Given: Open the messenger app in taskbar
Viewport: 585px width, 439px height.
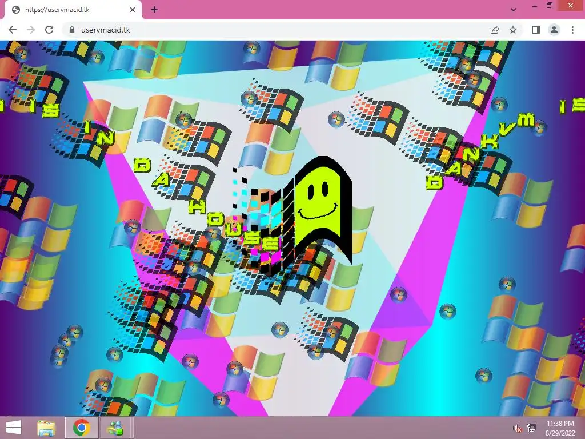Looking at the screenshot, I should [x=115, y=428].
